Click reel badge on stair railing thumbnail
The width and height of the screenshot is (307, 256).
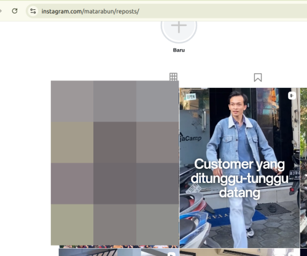pos(171,254)
